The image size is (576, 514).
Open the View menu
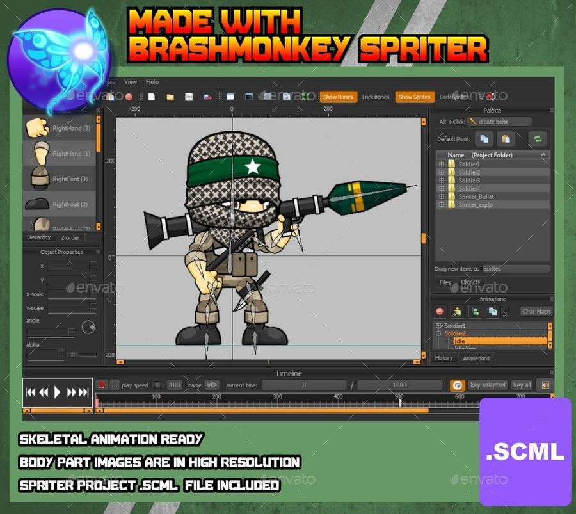coord(131,81)
